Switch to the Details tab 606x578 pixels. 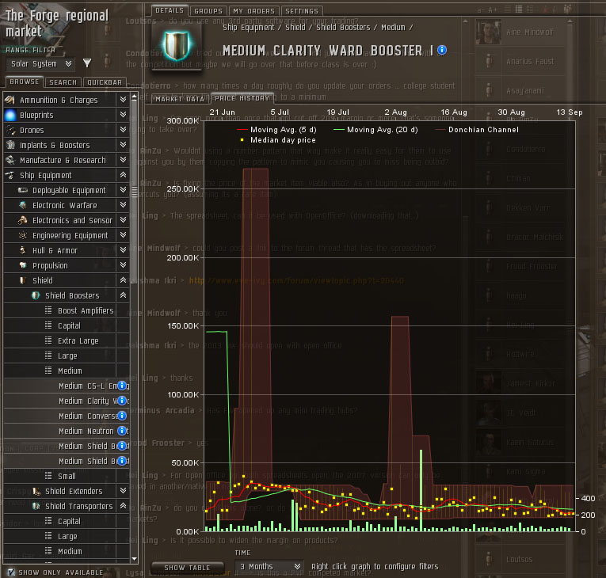point(170,10)
